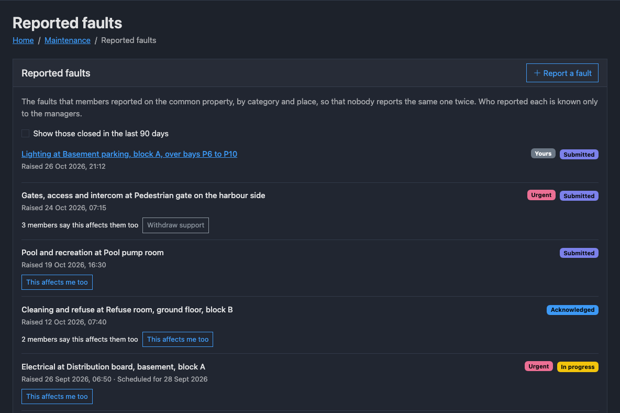Click This affects me too for Refuse room fault

(178, 340)
